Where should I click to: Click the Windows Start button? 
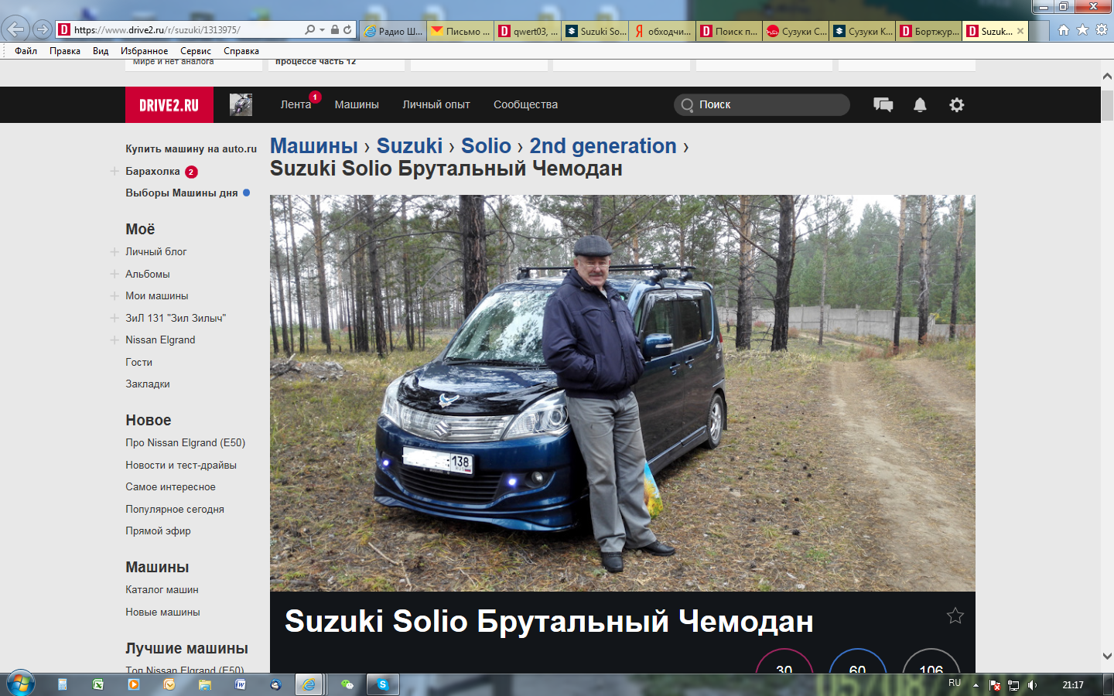point(20,684)
